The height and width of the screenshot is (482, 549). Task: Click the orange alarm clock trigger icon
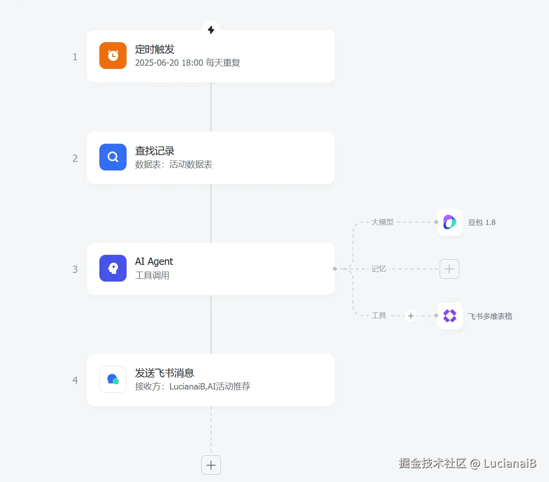pos(113,56)
